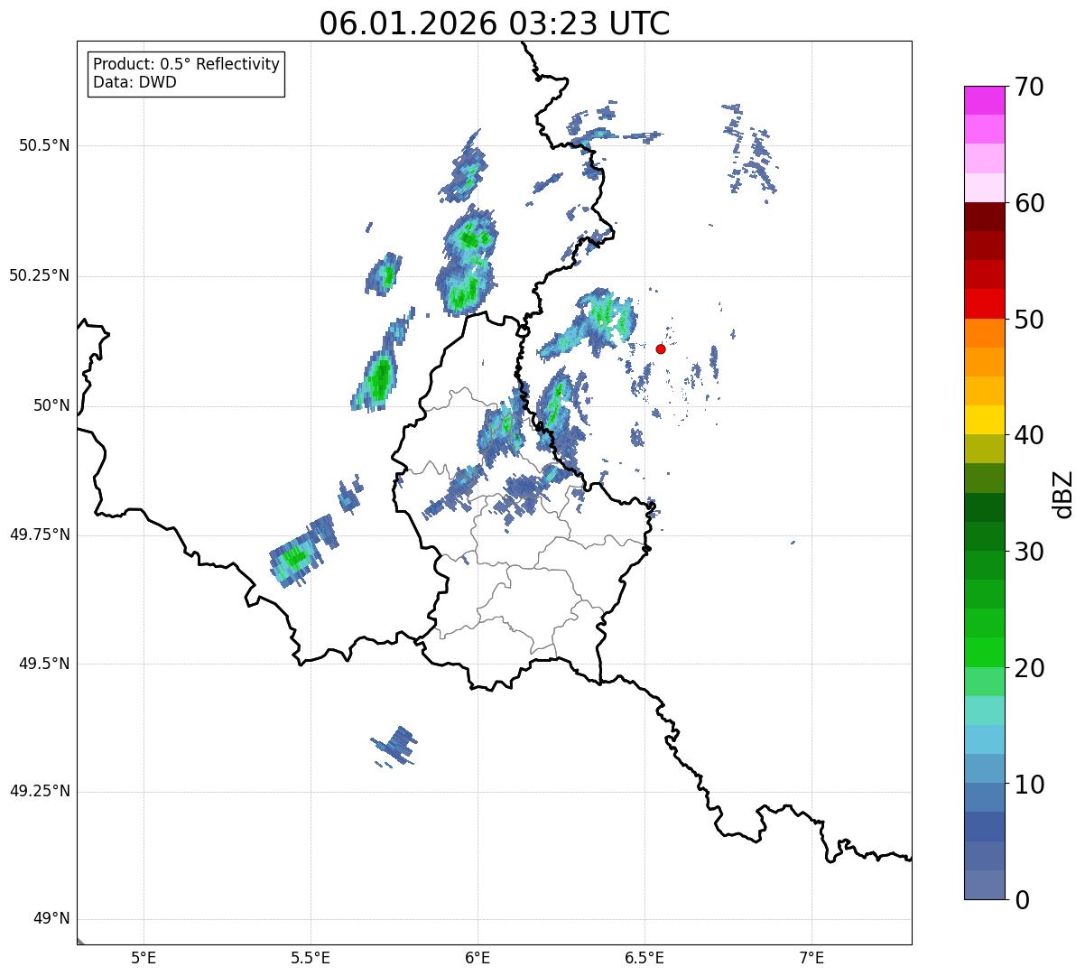Viewport: 1085px width, 976px height.
Task: Click the colorbar tick label 0
Action: tap(1022, 900)
